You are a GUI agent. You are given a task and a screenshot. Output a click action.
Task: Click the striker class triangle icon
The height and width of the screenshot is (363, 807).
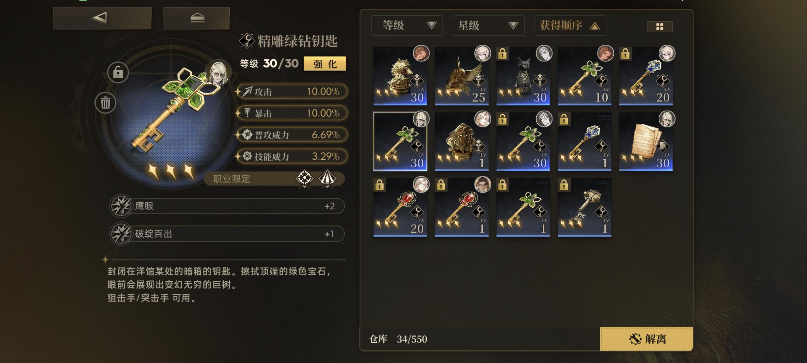click(327, 178)
